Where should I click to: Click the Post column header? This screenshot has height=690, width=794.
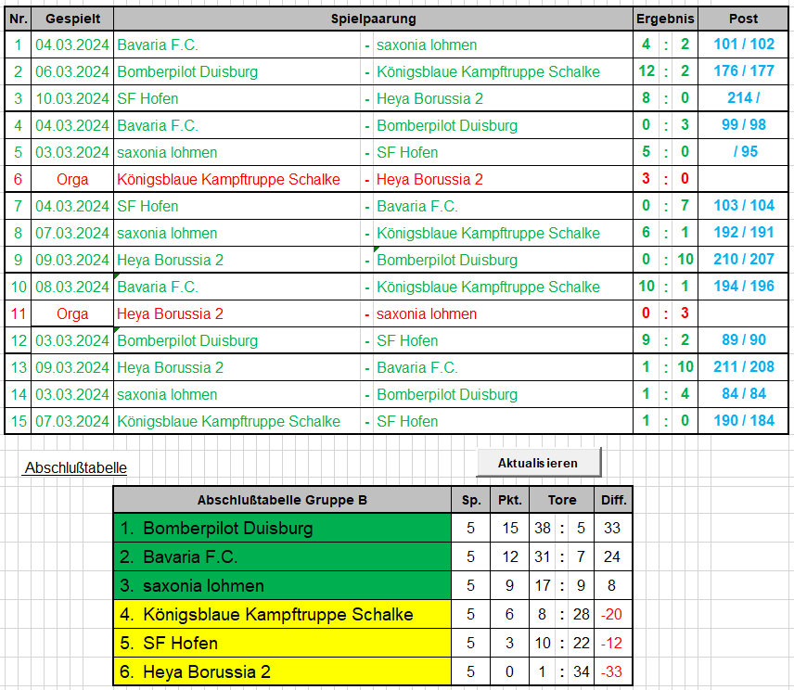[x=743, y=19]
